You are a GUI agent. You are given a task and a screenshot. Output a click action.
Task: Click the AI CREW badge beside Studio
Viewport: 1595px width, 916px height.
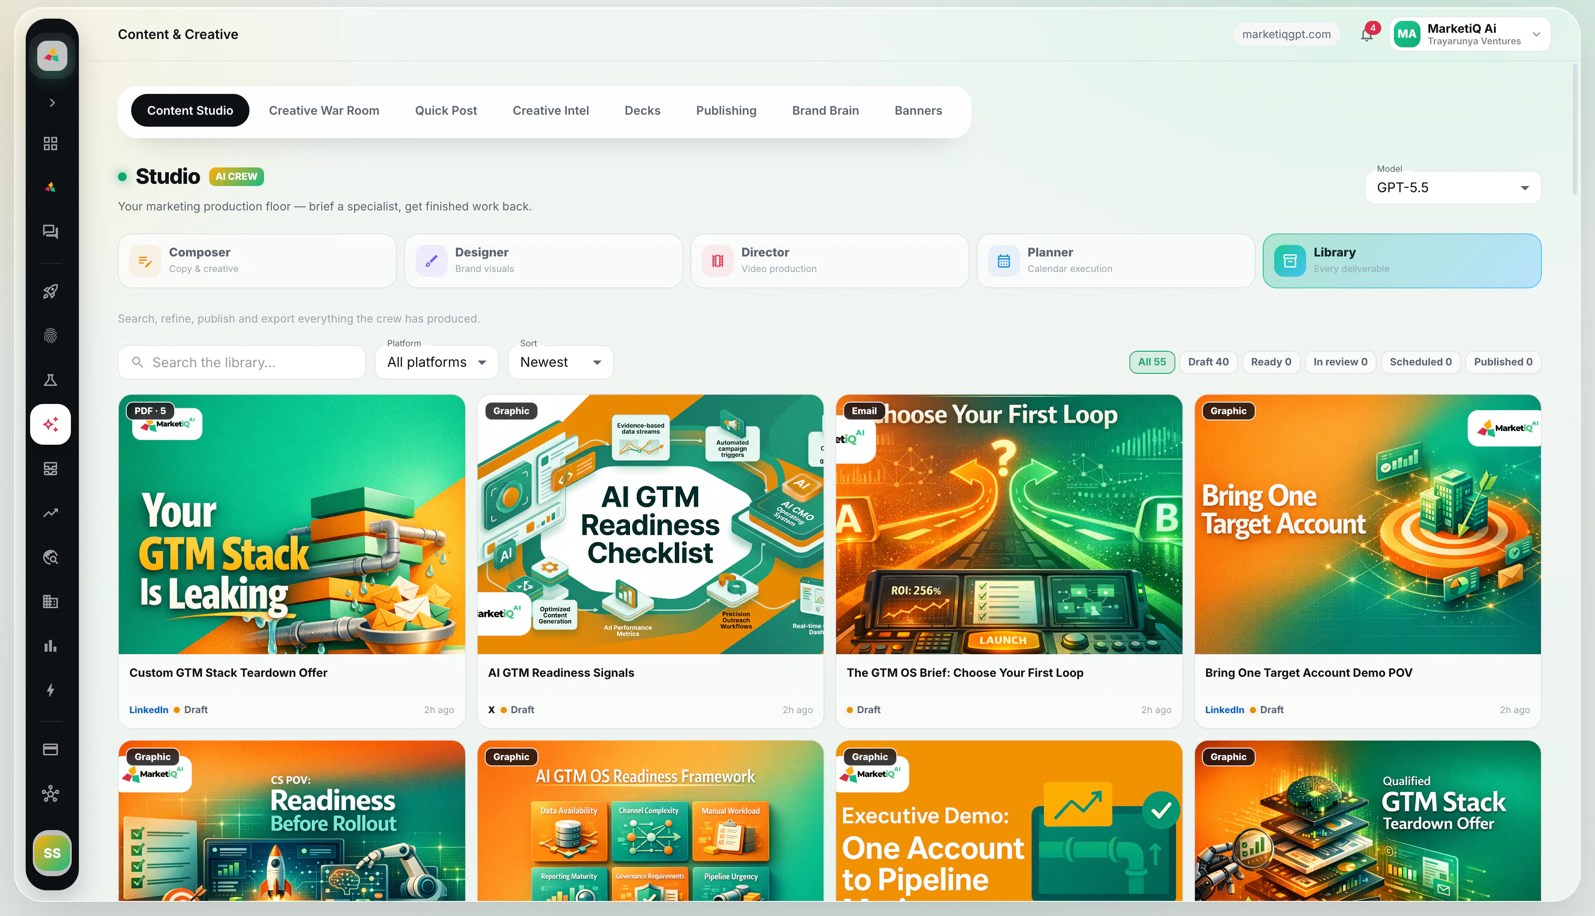[x=237, y=177]
